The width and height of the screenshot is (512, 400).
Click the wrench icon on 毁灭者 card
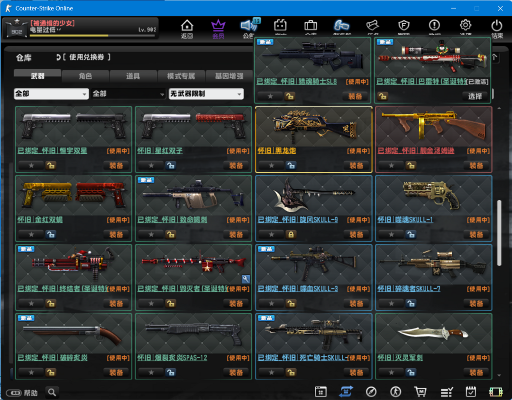click(x=246, y=279)
